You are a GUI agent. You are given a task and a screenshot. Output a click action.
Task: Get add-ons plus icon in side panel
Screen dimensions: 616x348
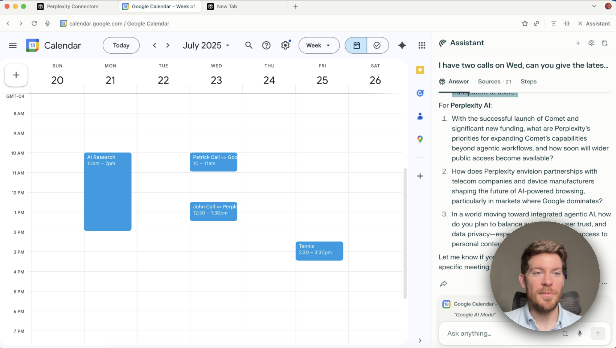420,176
